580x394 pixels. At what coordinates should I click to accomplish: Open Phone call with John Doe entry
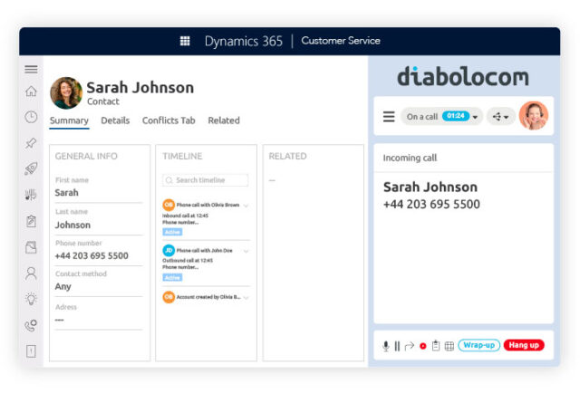205,251
